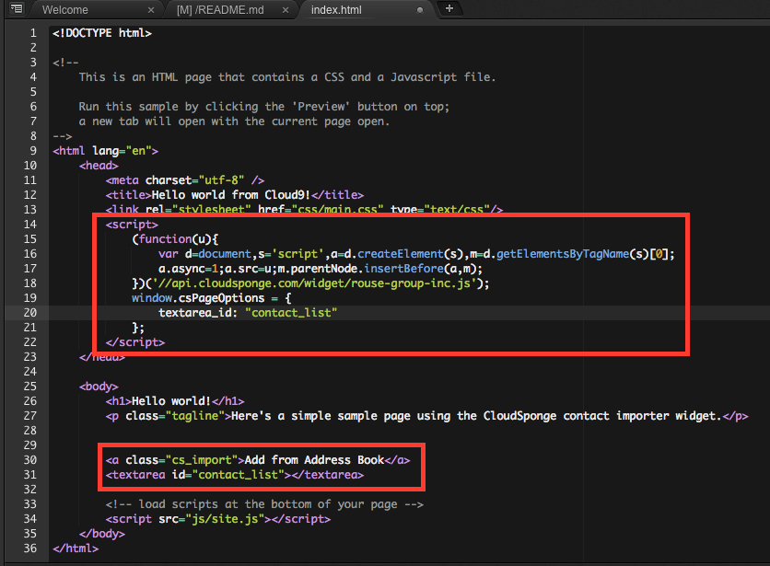The width and height of the screenshot is (770, 566).
Task: Click the cloudsponge.com widget URL string
Action: pos(315,283)
